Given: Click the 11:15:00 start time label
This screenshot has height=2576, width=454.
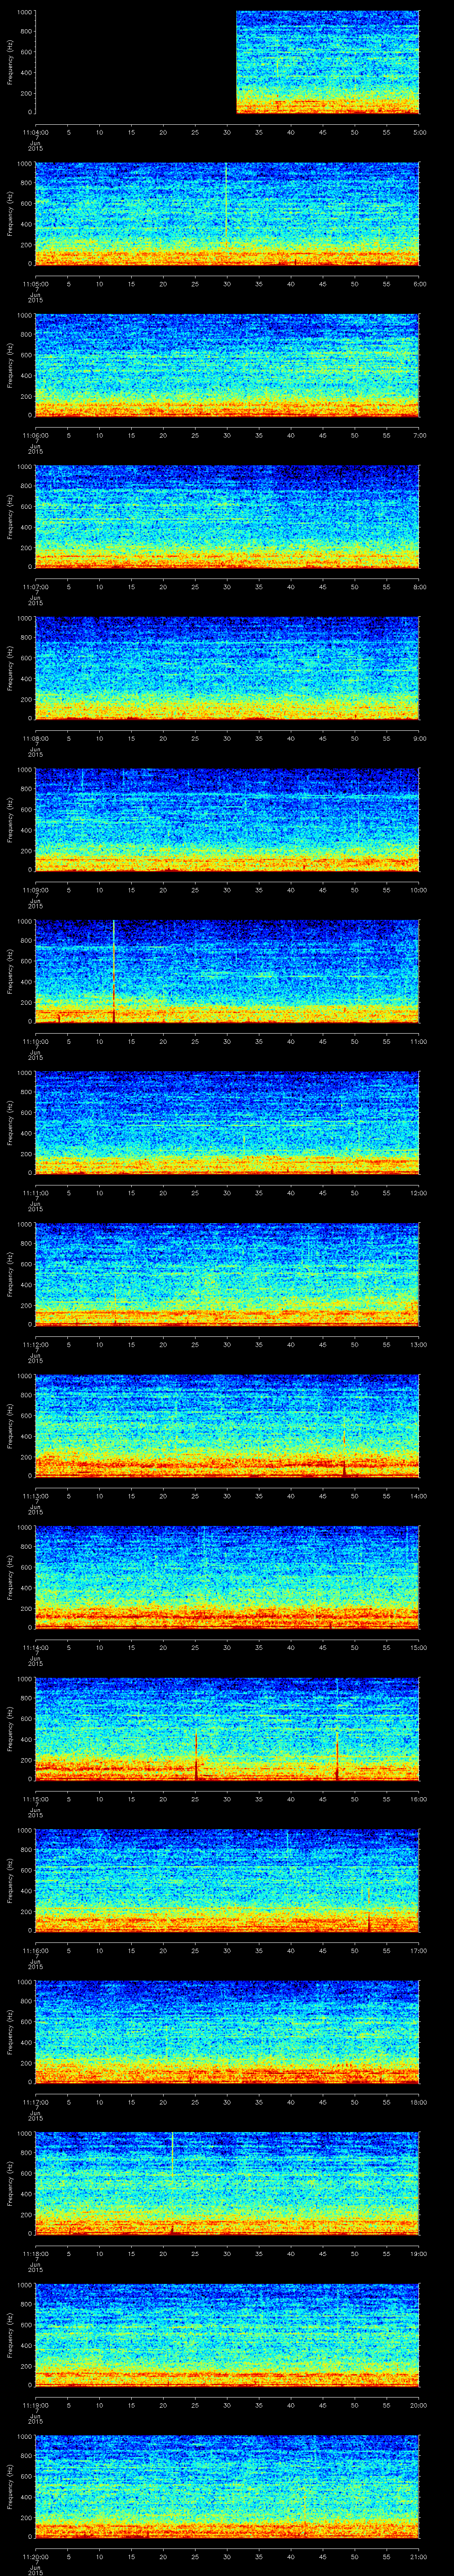Looking at the screenshot, I should click(x=36, y=1799).
